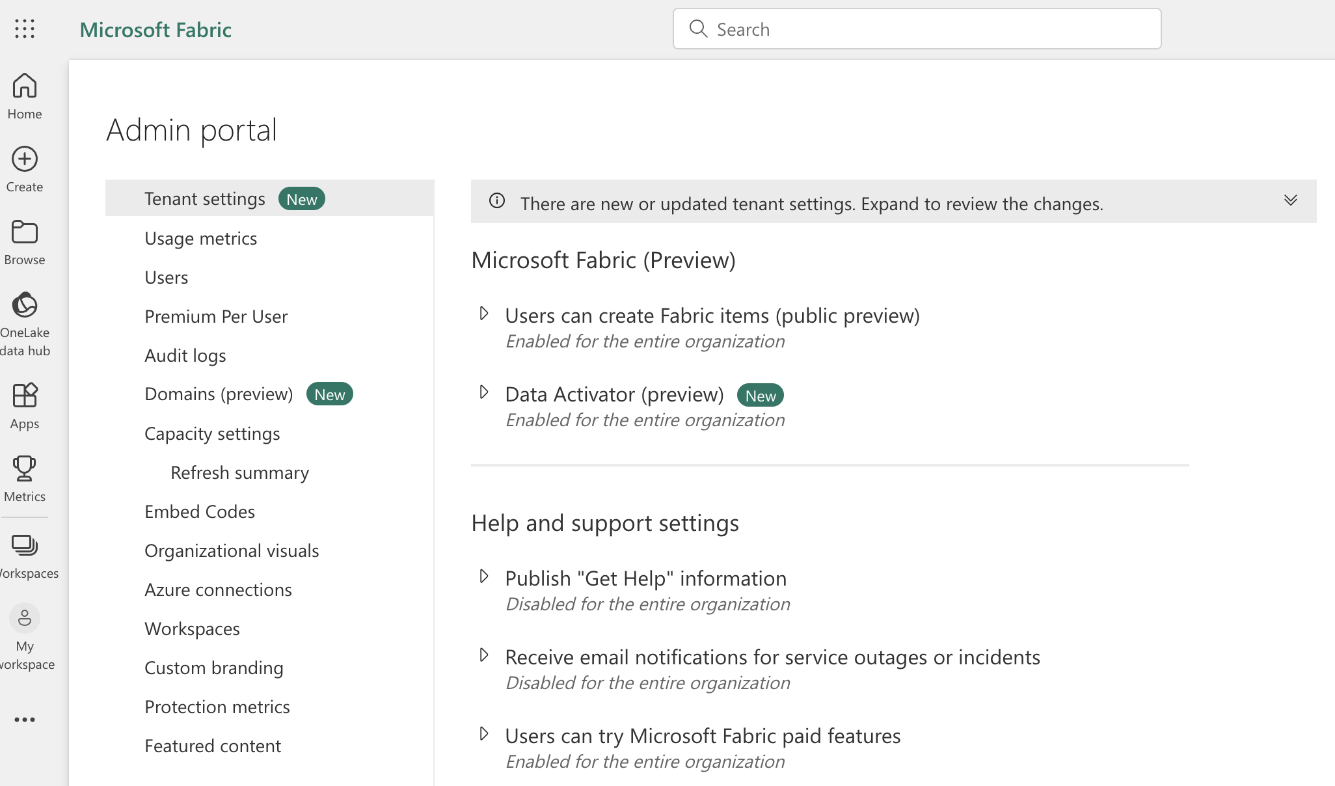
Task: Click the info icon in notification banner
Action: click(497, 200)
